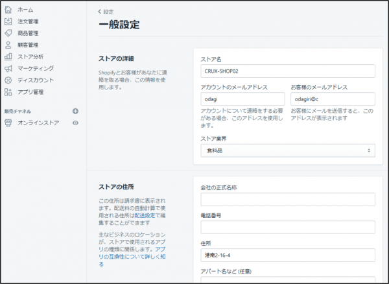Viewport: 389px width, 284px height.
Task: Go back to 設定 via breadcrumb
Action: pyautogui.click(x=106, y=12)
